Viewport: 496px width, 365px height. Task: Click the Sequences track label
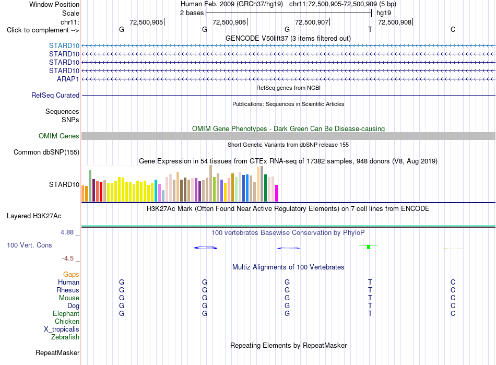coord(62,111)
